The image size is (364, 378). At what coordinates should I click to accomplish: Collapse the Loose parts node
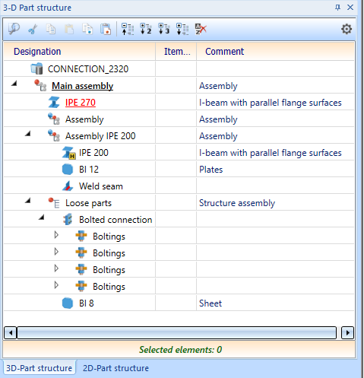tap(28, 201)
